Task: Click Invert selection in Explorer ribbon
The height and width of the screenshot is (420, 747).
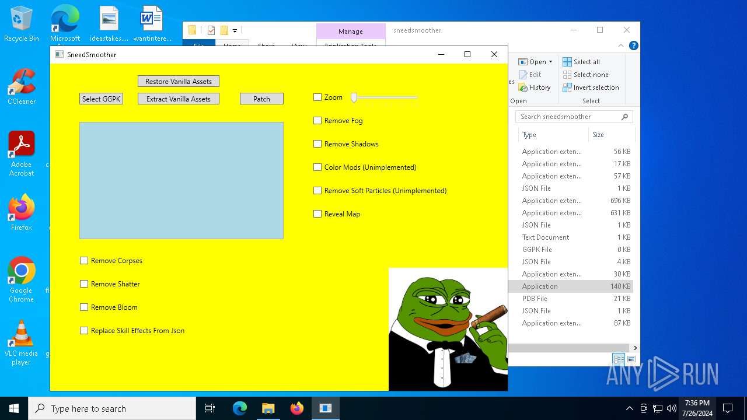Action: [x=591, y=87]
